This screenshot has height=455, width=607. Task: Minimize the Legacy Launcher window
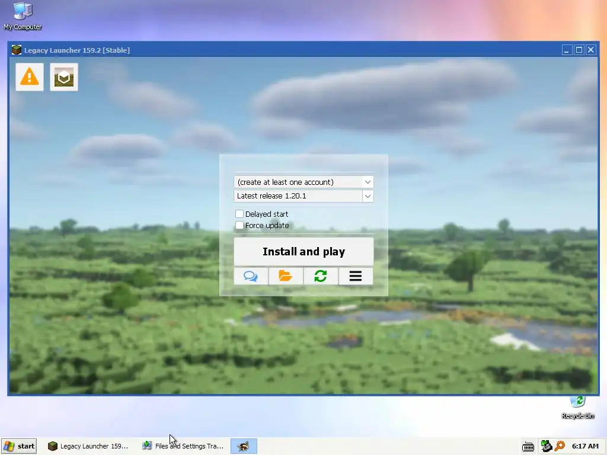[x=567, y=50]
